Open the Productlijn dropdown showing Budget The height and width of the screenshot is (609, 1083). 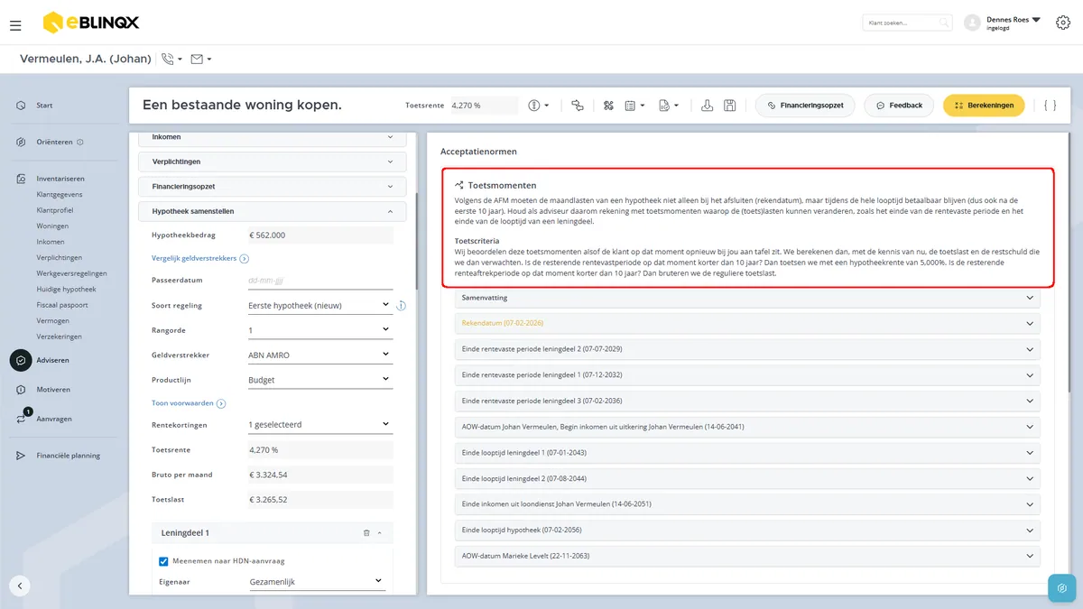319,380
